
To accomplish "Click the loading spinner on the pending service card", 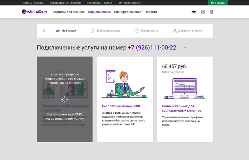I will [64, 99].
